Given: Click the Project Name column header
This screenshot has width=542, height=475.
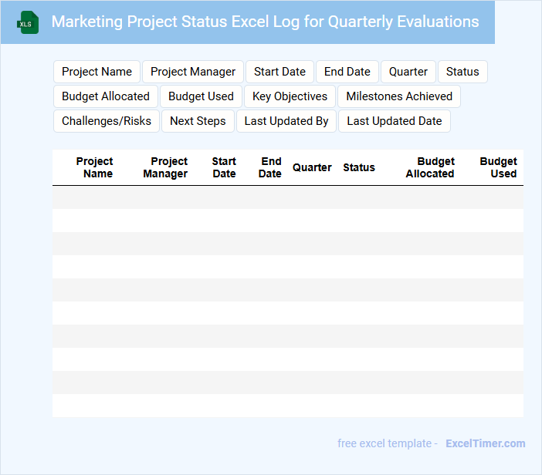Looking at the screenshot, I should tap(95, 167).
